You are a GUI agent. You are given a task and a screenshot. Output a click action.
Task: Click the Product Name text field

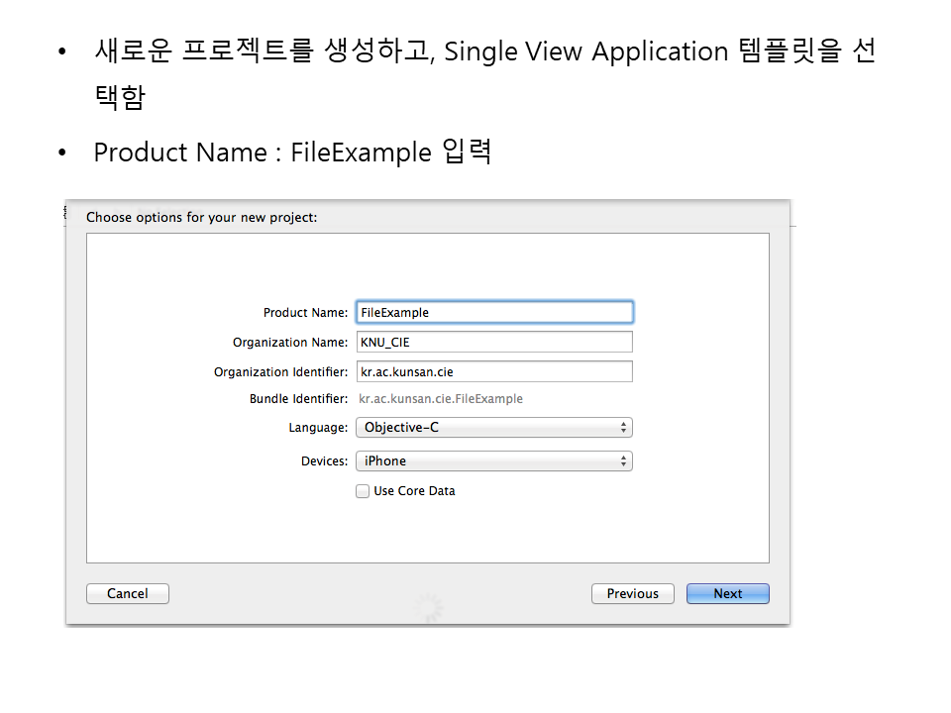click(x=493, y=312)
